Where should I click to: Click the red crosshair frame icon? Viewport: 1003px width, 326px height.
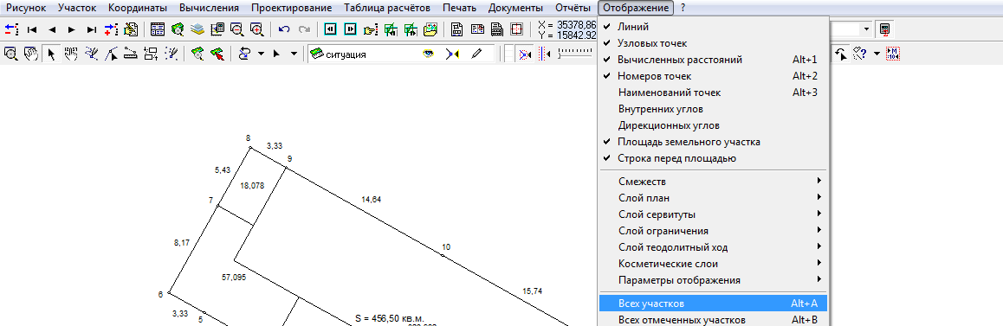pos(517,29)
